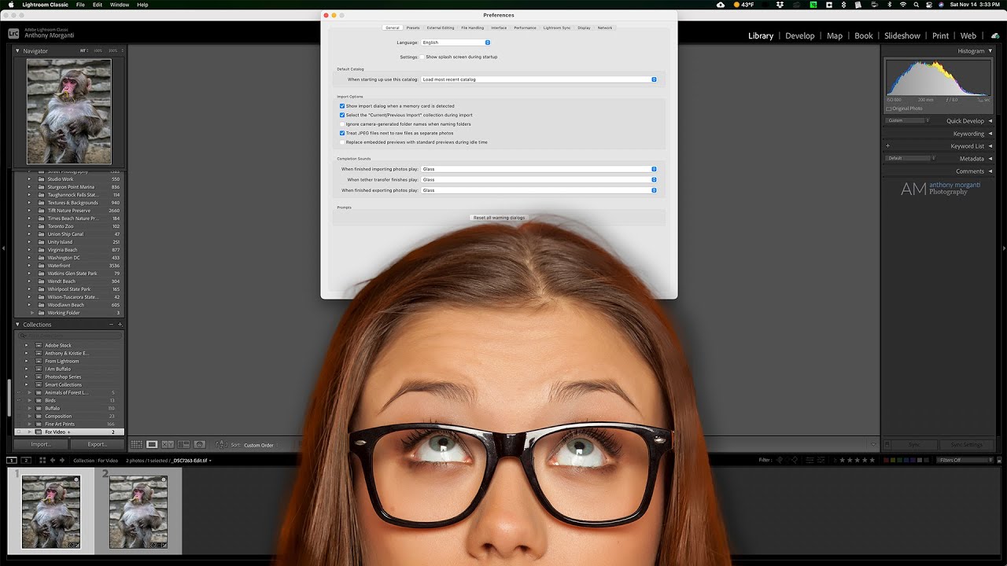This screenshot has width=1007, height=566.
Task: Click the Filter Collections search field
Action: tap(71, 336)
